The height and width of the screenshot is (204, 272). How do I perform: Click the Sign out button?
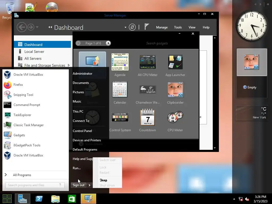click(79, 185)
